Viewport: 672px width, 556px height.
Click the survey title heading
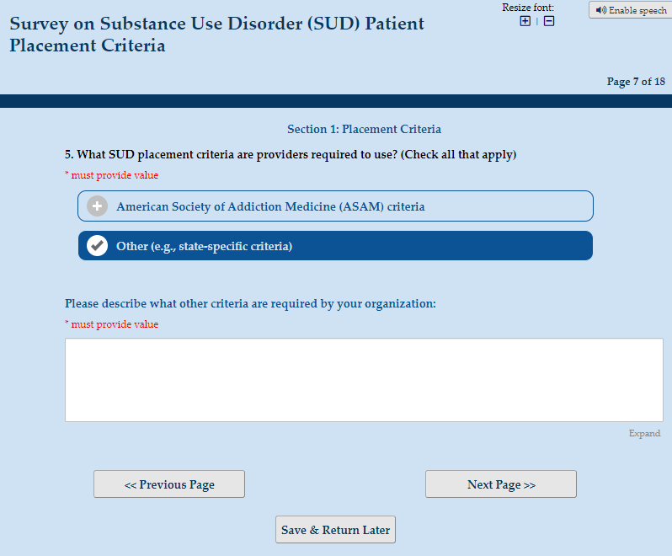pyautogui.click(x=217, y=35)
